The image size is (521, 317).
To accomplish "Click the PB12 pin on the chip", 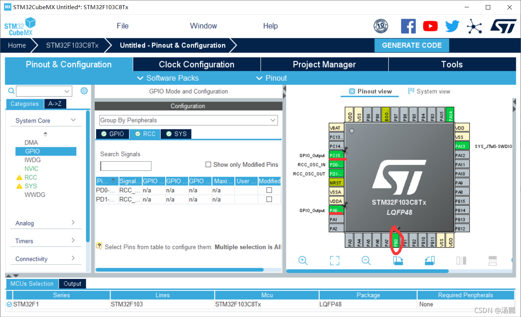I will [462, 229].
